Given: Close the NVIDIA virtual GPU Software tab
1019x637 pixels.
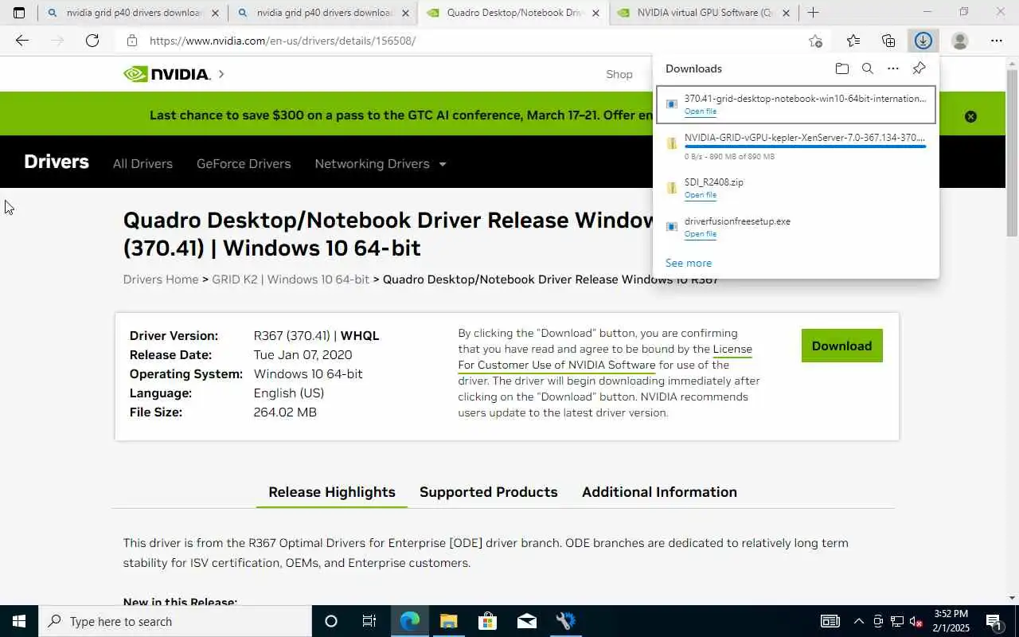Looking at the screenshot, I should tap(786, 14).
